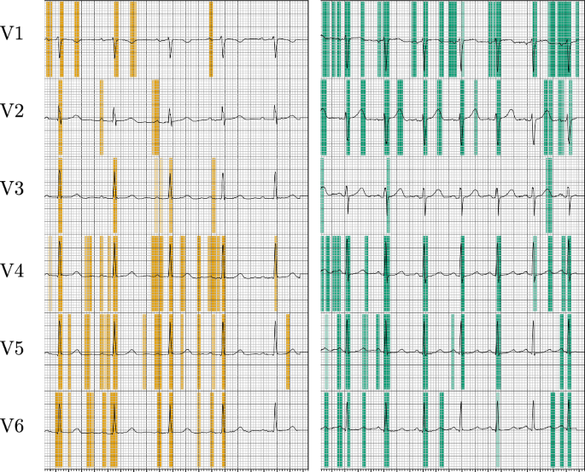Select the V1 trace strip with green highlights
This screenshot has height=472, width=585.
point(453,38)
